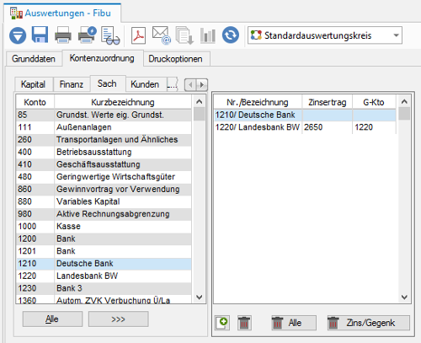The height and width of the screenshot is (343, 421).
Task: Click assignment list scroll up arrow
Action: coord(404,101)
